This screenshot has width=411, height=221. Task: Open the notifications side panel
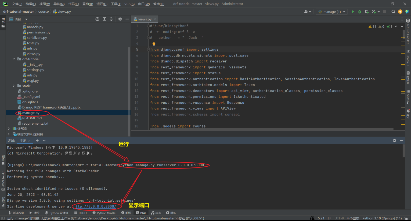point(408,114)
